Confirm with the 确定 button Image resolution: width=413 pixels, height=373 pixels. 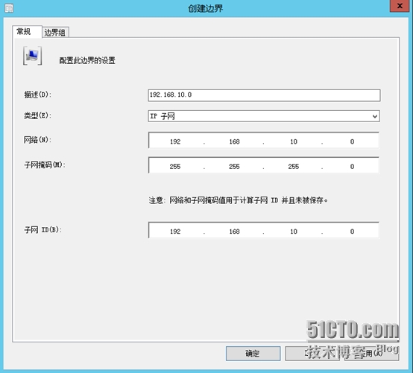tap(253, 354)
